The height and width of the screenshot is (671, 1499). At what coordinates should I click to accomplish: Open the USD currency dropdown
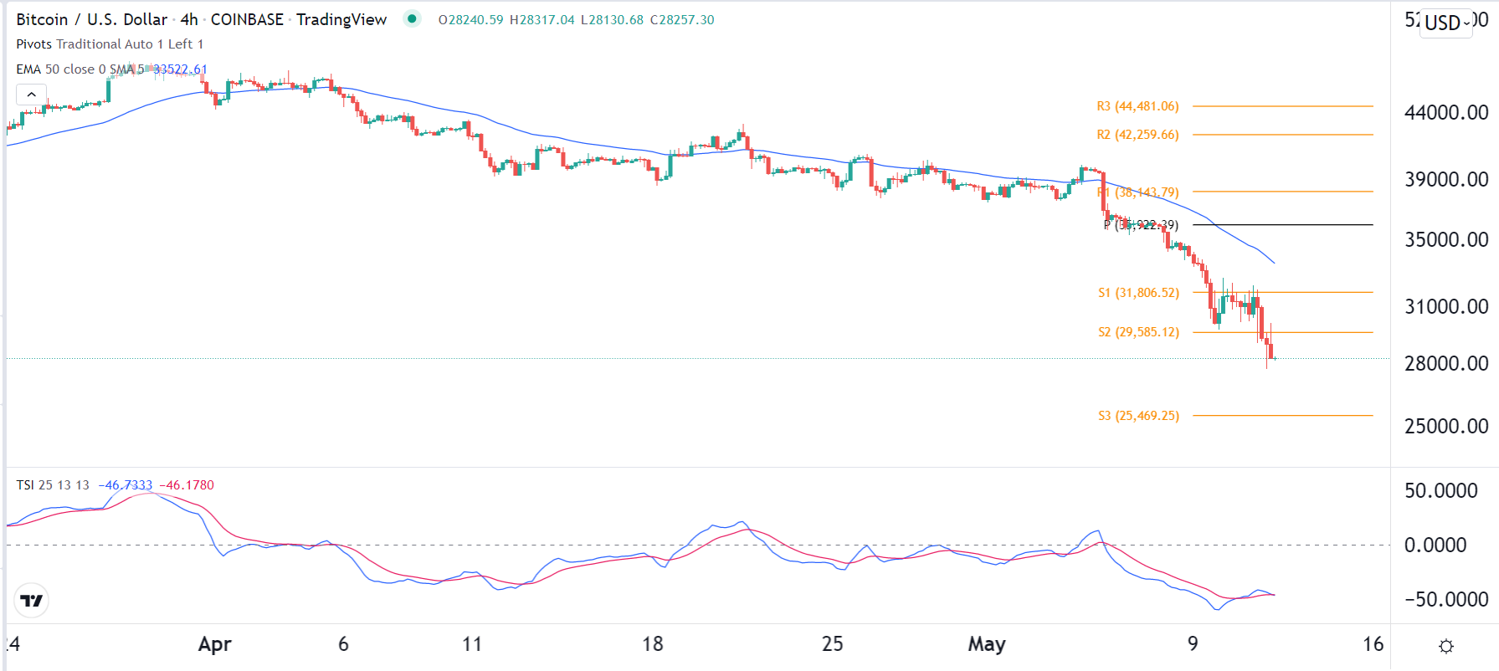pos(1447,23)
